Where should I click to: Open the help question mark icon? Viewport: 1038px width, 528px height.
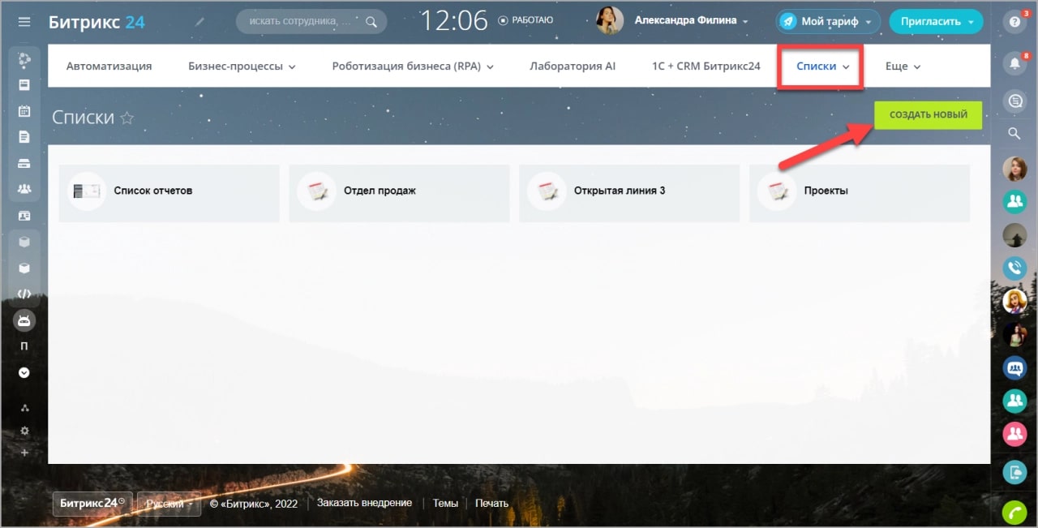[x=1014, y=22]
